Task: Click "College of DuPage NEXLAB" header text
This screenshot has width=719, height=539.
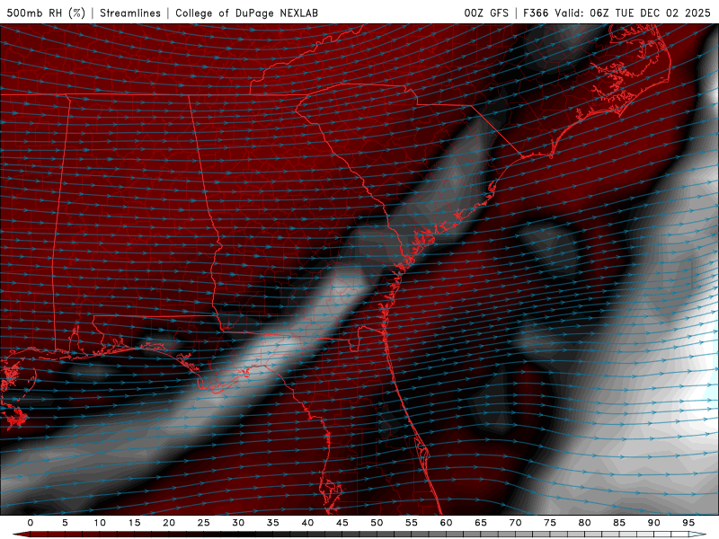Action: tap(246, 13)
